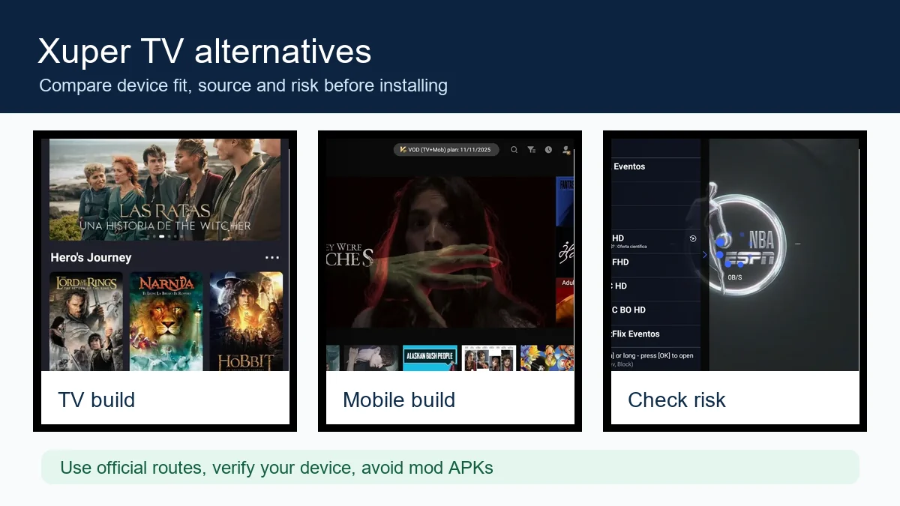Open Las Ratas Witcher hero banner
Image resolution: width=900 pixels, height=506 pixels.
[x=165, y=190]
